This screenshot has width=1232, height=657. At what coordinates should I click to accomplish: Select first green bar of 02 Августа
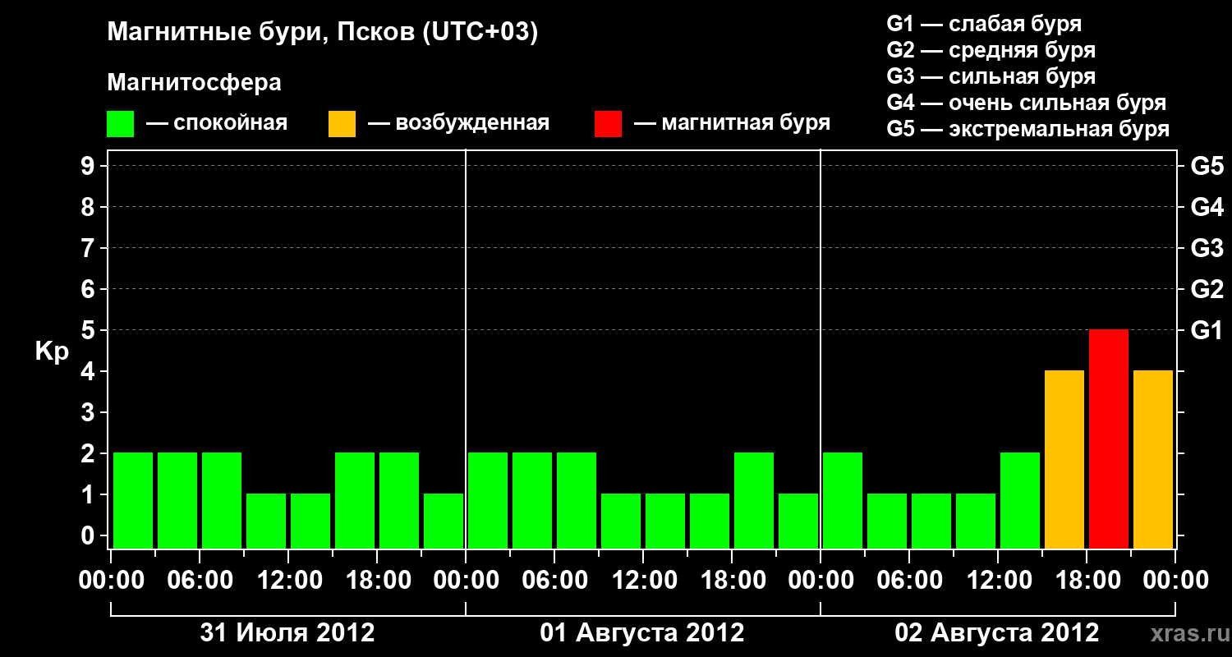coord(843,501)
